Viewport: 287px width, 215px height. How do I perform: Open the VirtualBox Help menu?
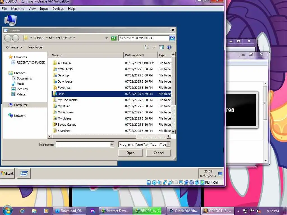71,9
